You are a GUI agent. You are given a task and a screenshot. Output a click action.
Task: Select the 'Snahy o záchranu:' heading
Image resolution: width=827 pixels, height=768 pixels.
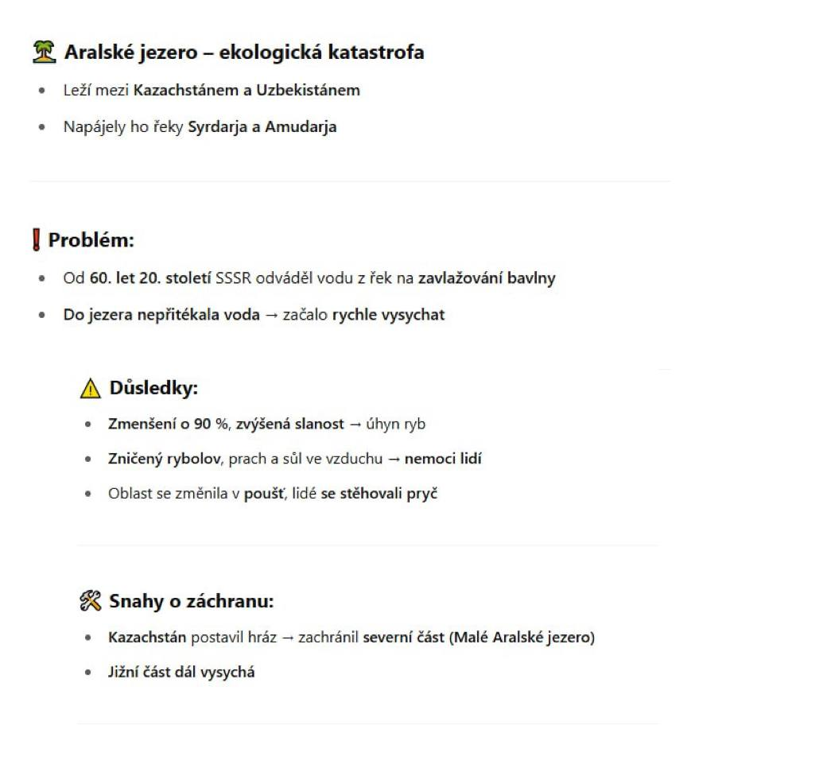[x=192, y=601]
